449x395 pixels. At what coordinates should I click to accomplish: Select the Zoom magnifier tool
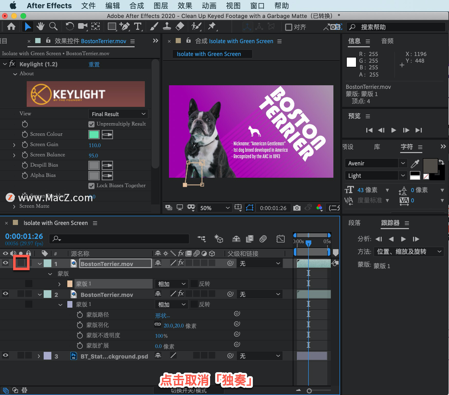[x=53, y=26]
